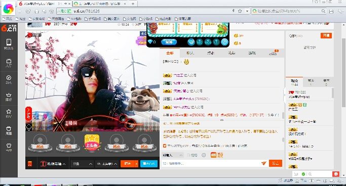
Task: Click the orange phone icon in gift bar
Action: [30, 164]
